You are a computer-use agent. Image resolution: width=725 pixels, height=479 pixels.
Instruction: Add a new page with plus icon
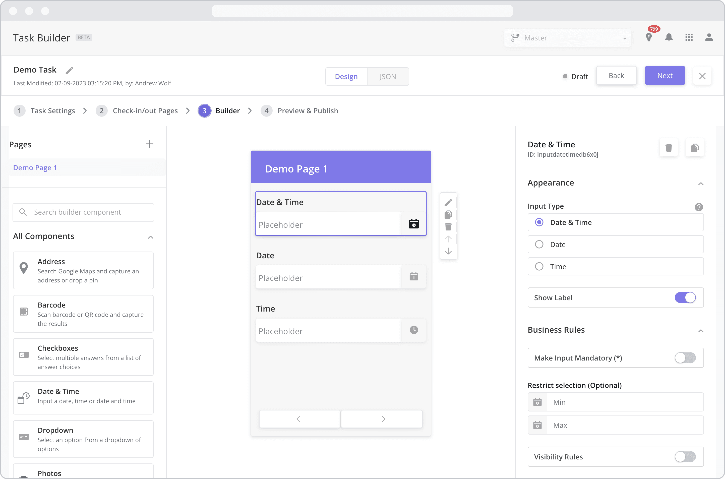(x=149, y=144)
